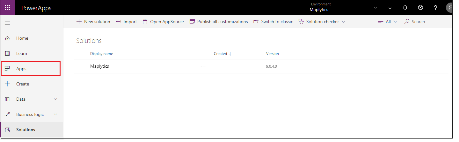Open the user account avatar
The height and width of the screenshot is (142, 459).
(450, 8)
